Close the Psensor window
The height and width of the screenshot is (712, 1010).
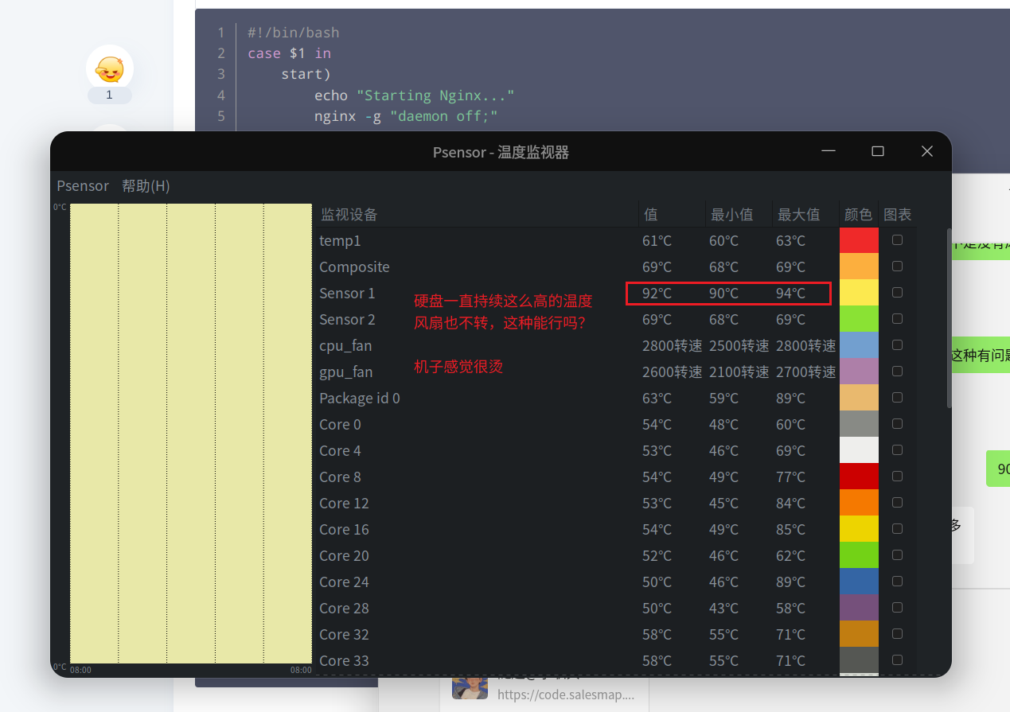(x=926, y=151)
